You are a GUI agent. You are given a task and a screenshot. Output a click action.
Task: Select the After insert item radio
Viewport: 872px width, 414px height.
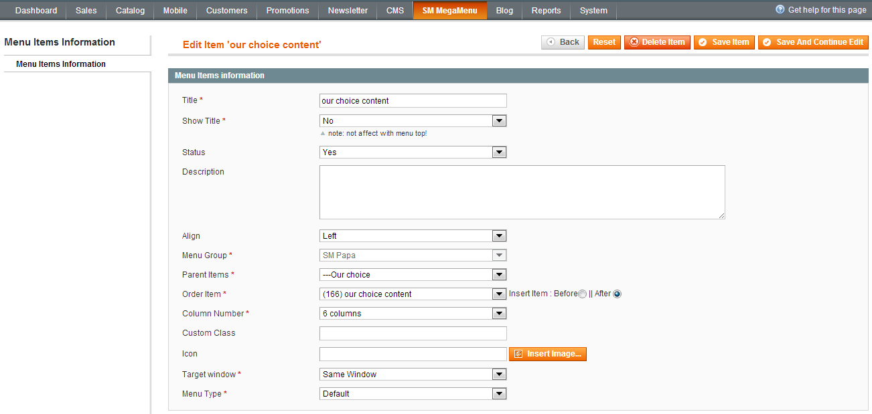click(x=617, y=294)
